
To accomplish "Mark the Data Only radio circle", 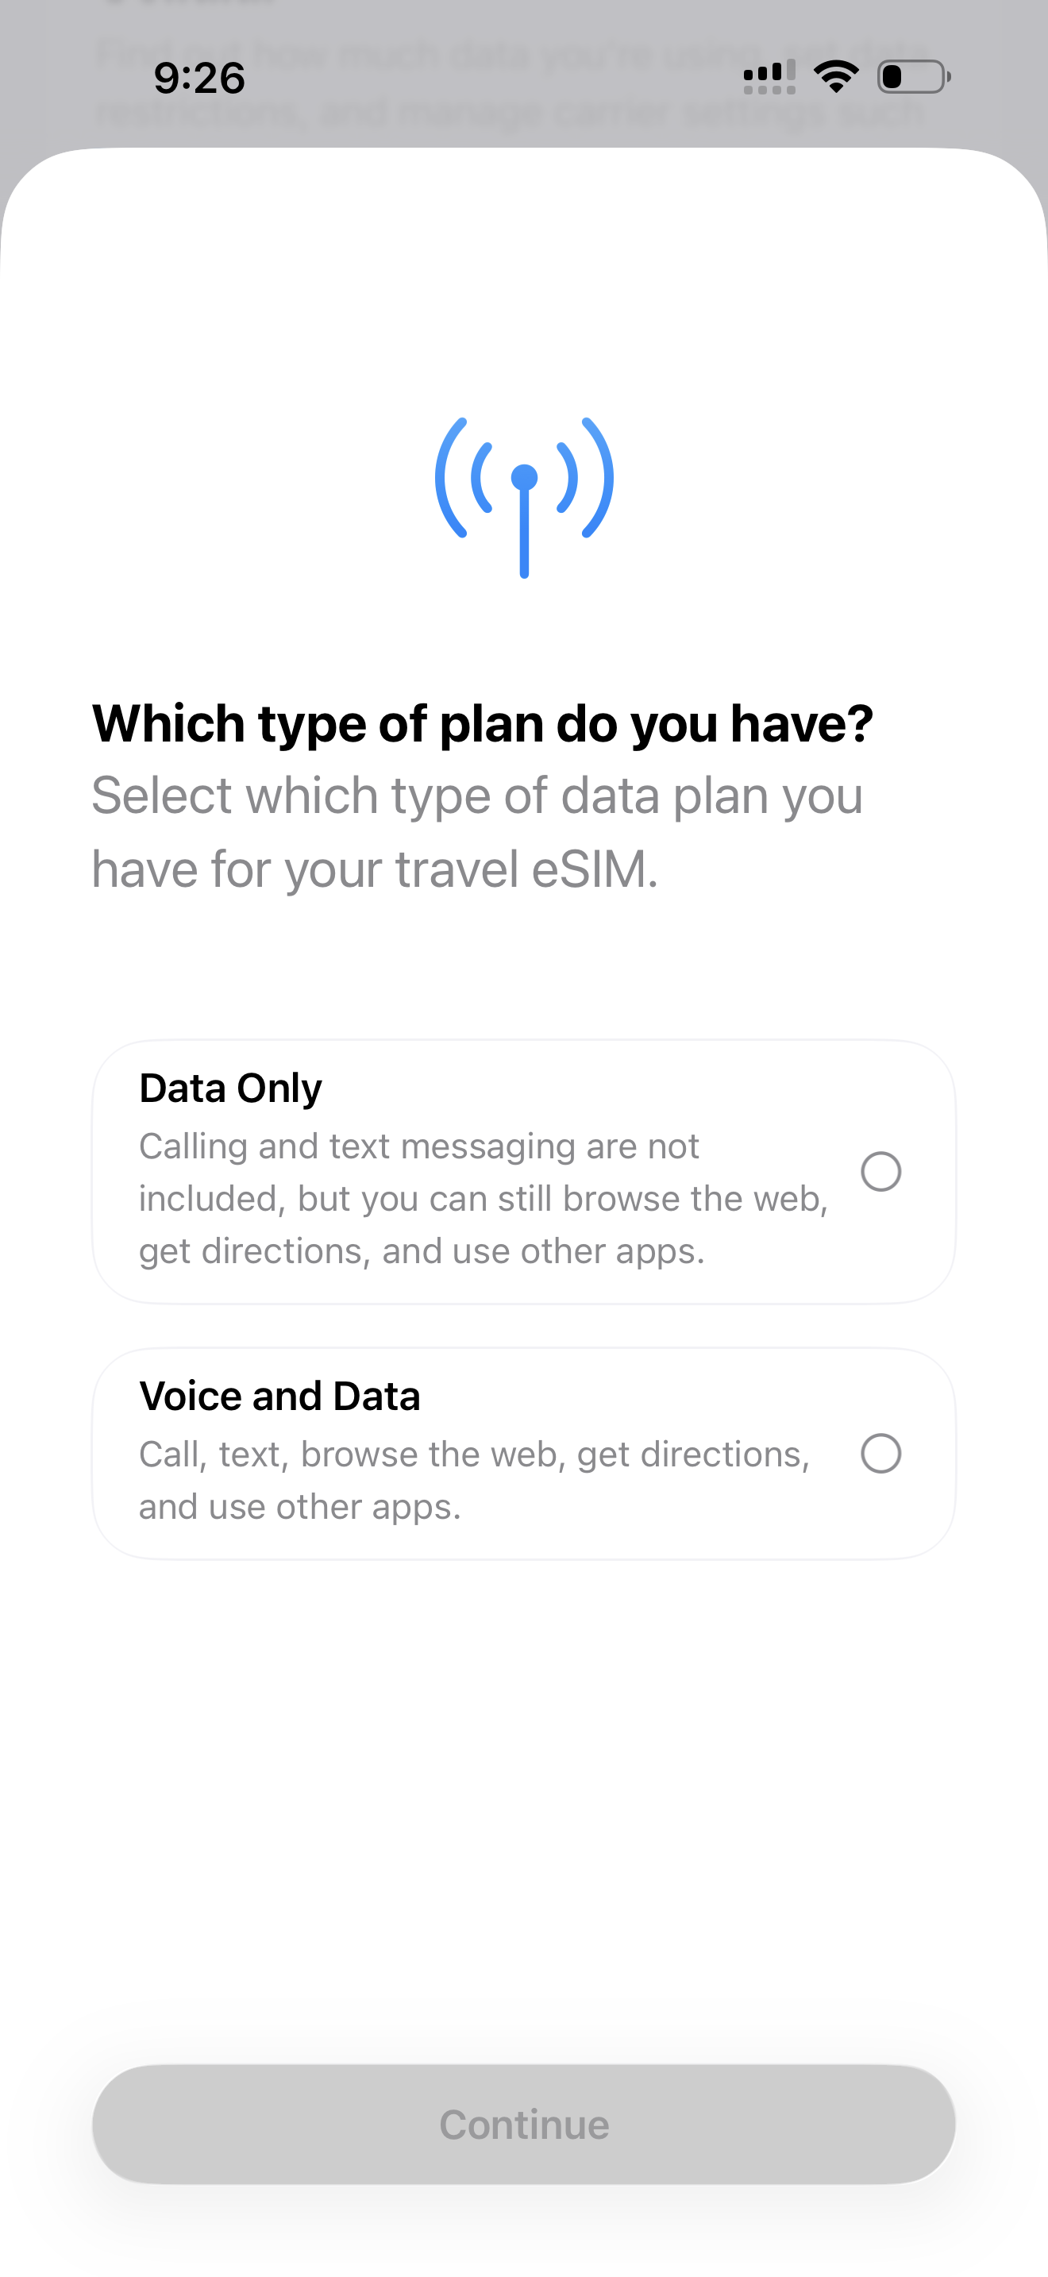I will click(884, 1171).
